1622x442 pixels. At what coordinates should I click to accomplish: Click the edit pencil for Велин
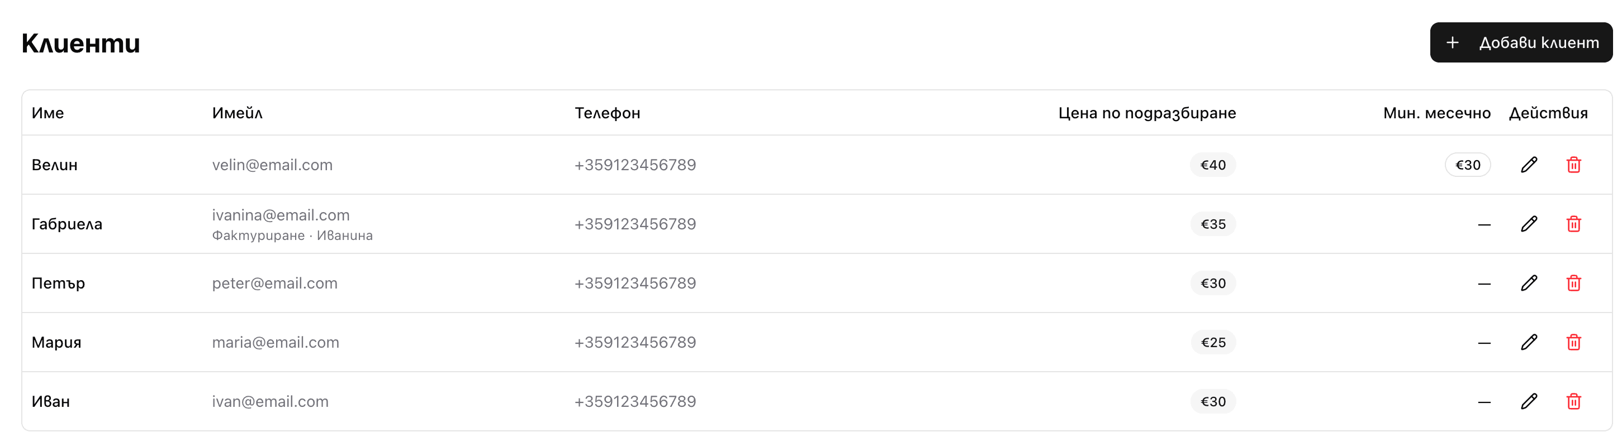click(x=1529, y=165)
